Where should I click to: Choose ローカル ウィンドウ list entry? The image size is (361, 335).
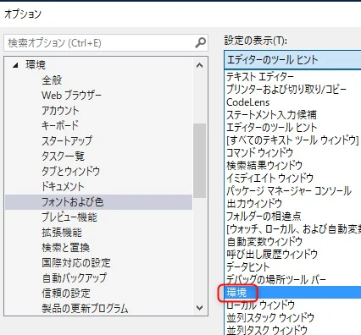[293, 305]
